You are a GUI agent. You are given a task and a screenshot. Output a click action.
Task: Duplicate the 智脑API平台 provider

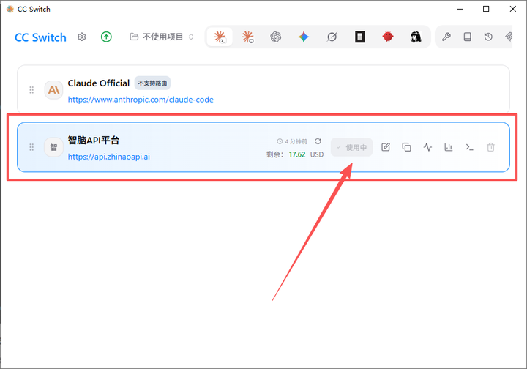click(407, 147)
